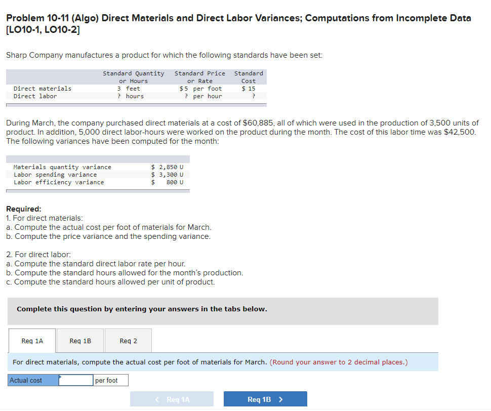Click the disabled Req 1A back button

click(172, 399)
